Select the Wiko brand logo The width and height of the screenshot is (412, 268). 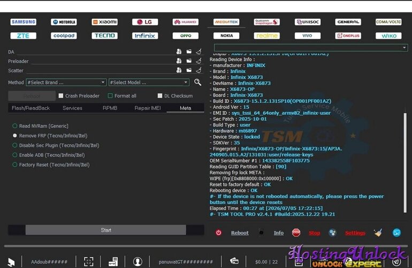(x=388, y=35)
